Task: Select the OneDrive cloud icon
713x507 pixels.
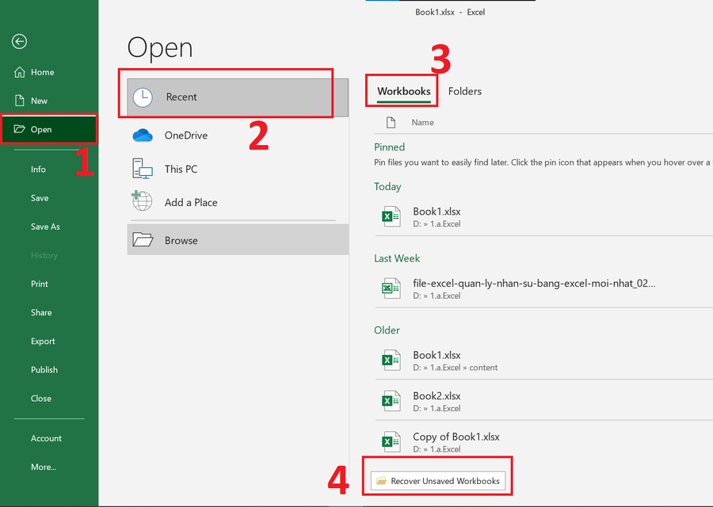Action: [x=143, y=135]
